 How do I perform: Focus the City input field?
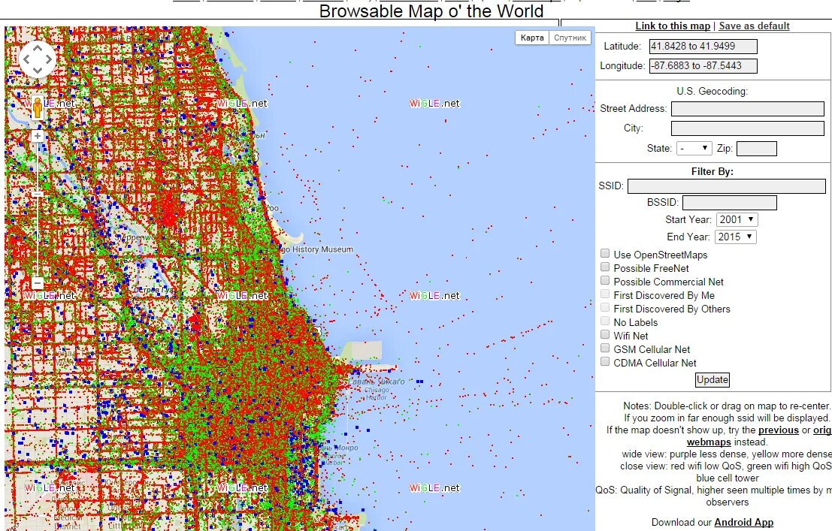coord(747,128)
